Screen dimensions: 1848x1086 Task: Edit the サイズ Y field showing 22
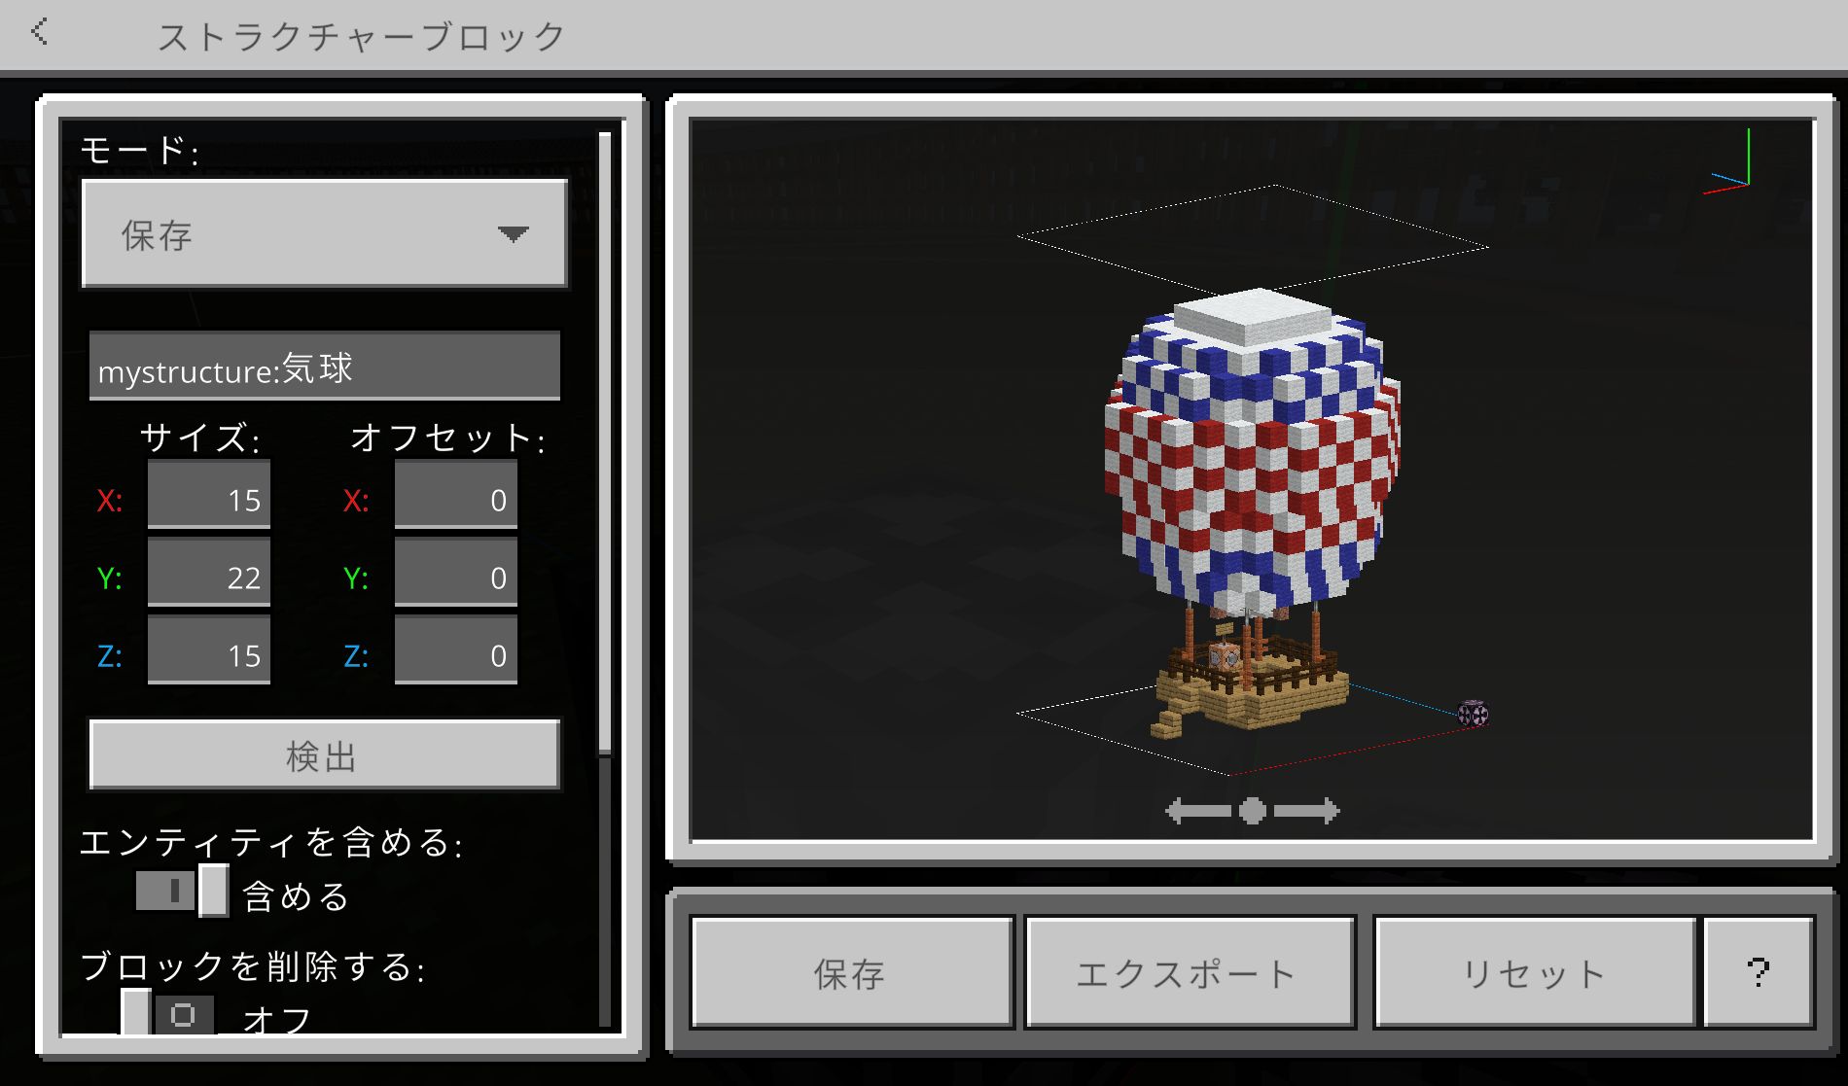(x=209, y=574)
